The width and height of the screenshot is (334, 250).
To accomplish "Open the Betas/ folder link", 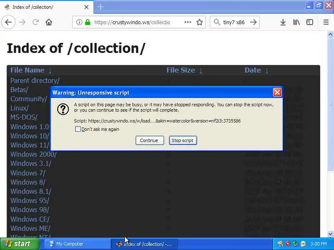I will click(19, 90).
